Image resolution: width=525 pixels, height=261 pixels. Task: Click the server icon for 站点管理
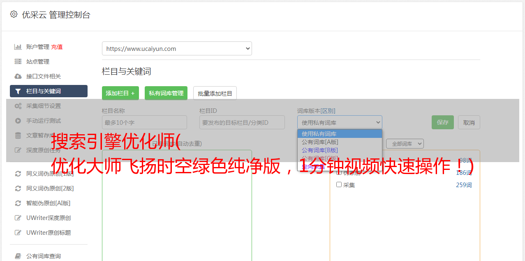[x=18, y=62]
